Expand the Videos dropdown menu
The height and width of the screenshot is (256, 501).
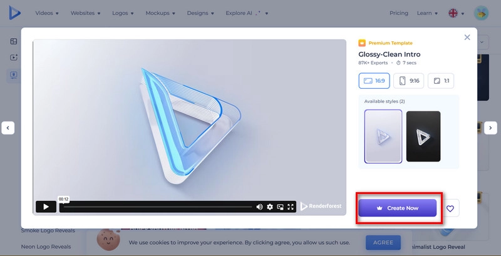(47, 13)
